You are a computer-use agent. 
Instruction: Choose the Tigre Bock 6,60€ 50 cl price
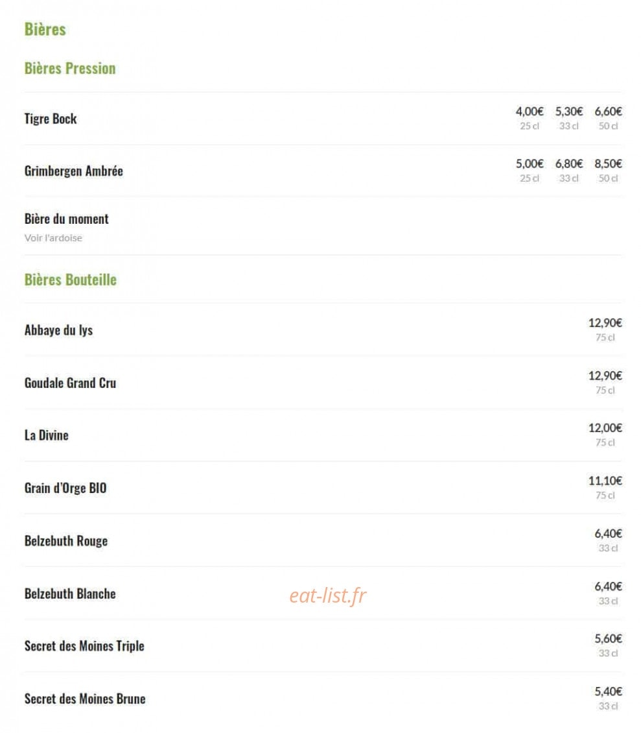[609, 118]
